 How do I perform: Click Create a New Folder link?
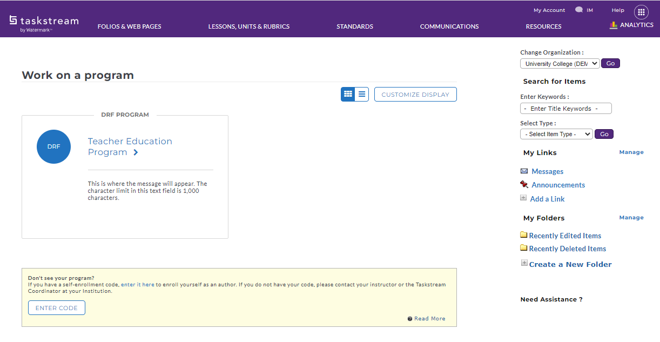pos(570,264)
